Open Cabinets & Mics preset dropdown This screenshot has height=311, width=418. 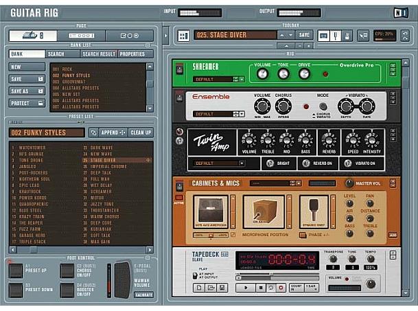299,183
